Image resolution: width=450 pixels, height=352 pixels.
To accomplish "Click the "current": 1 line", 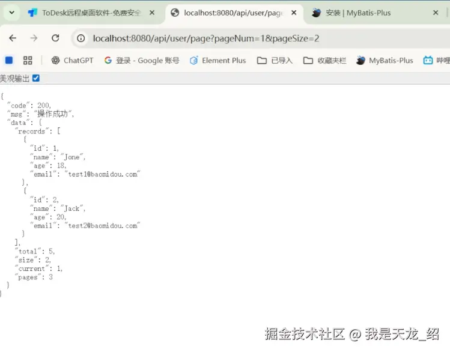I will point(38,269).
